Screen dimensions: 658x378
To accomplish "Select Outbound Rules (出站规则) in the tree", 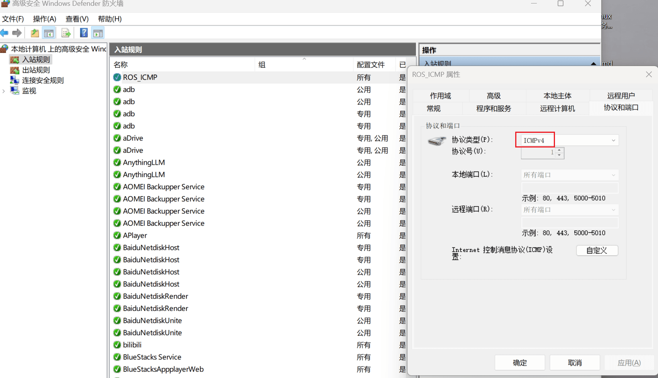I will click(36, 70).
